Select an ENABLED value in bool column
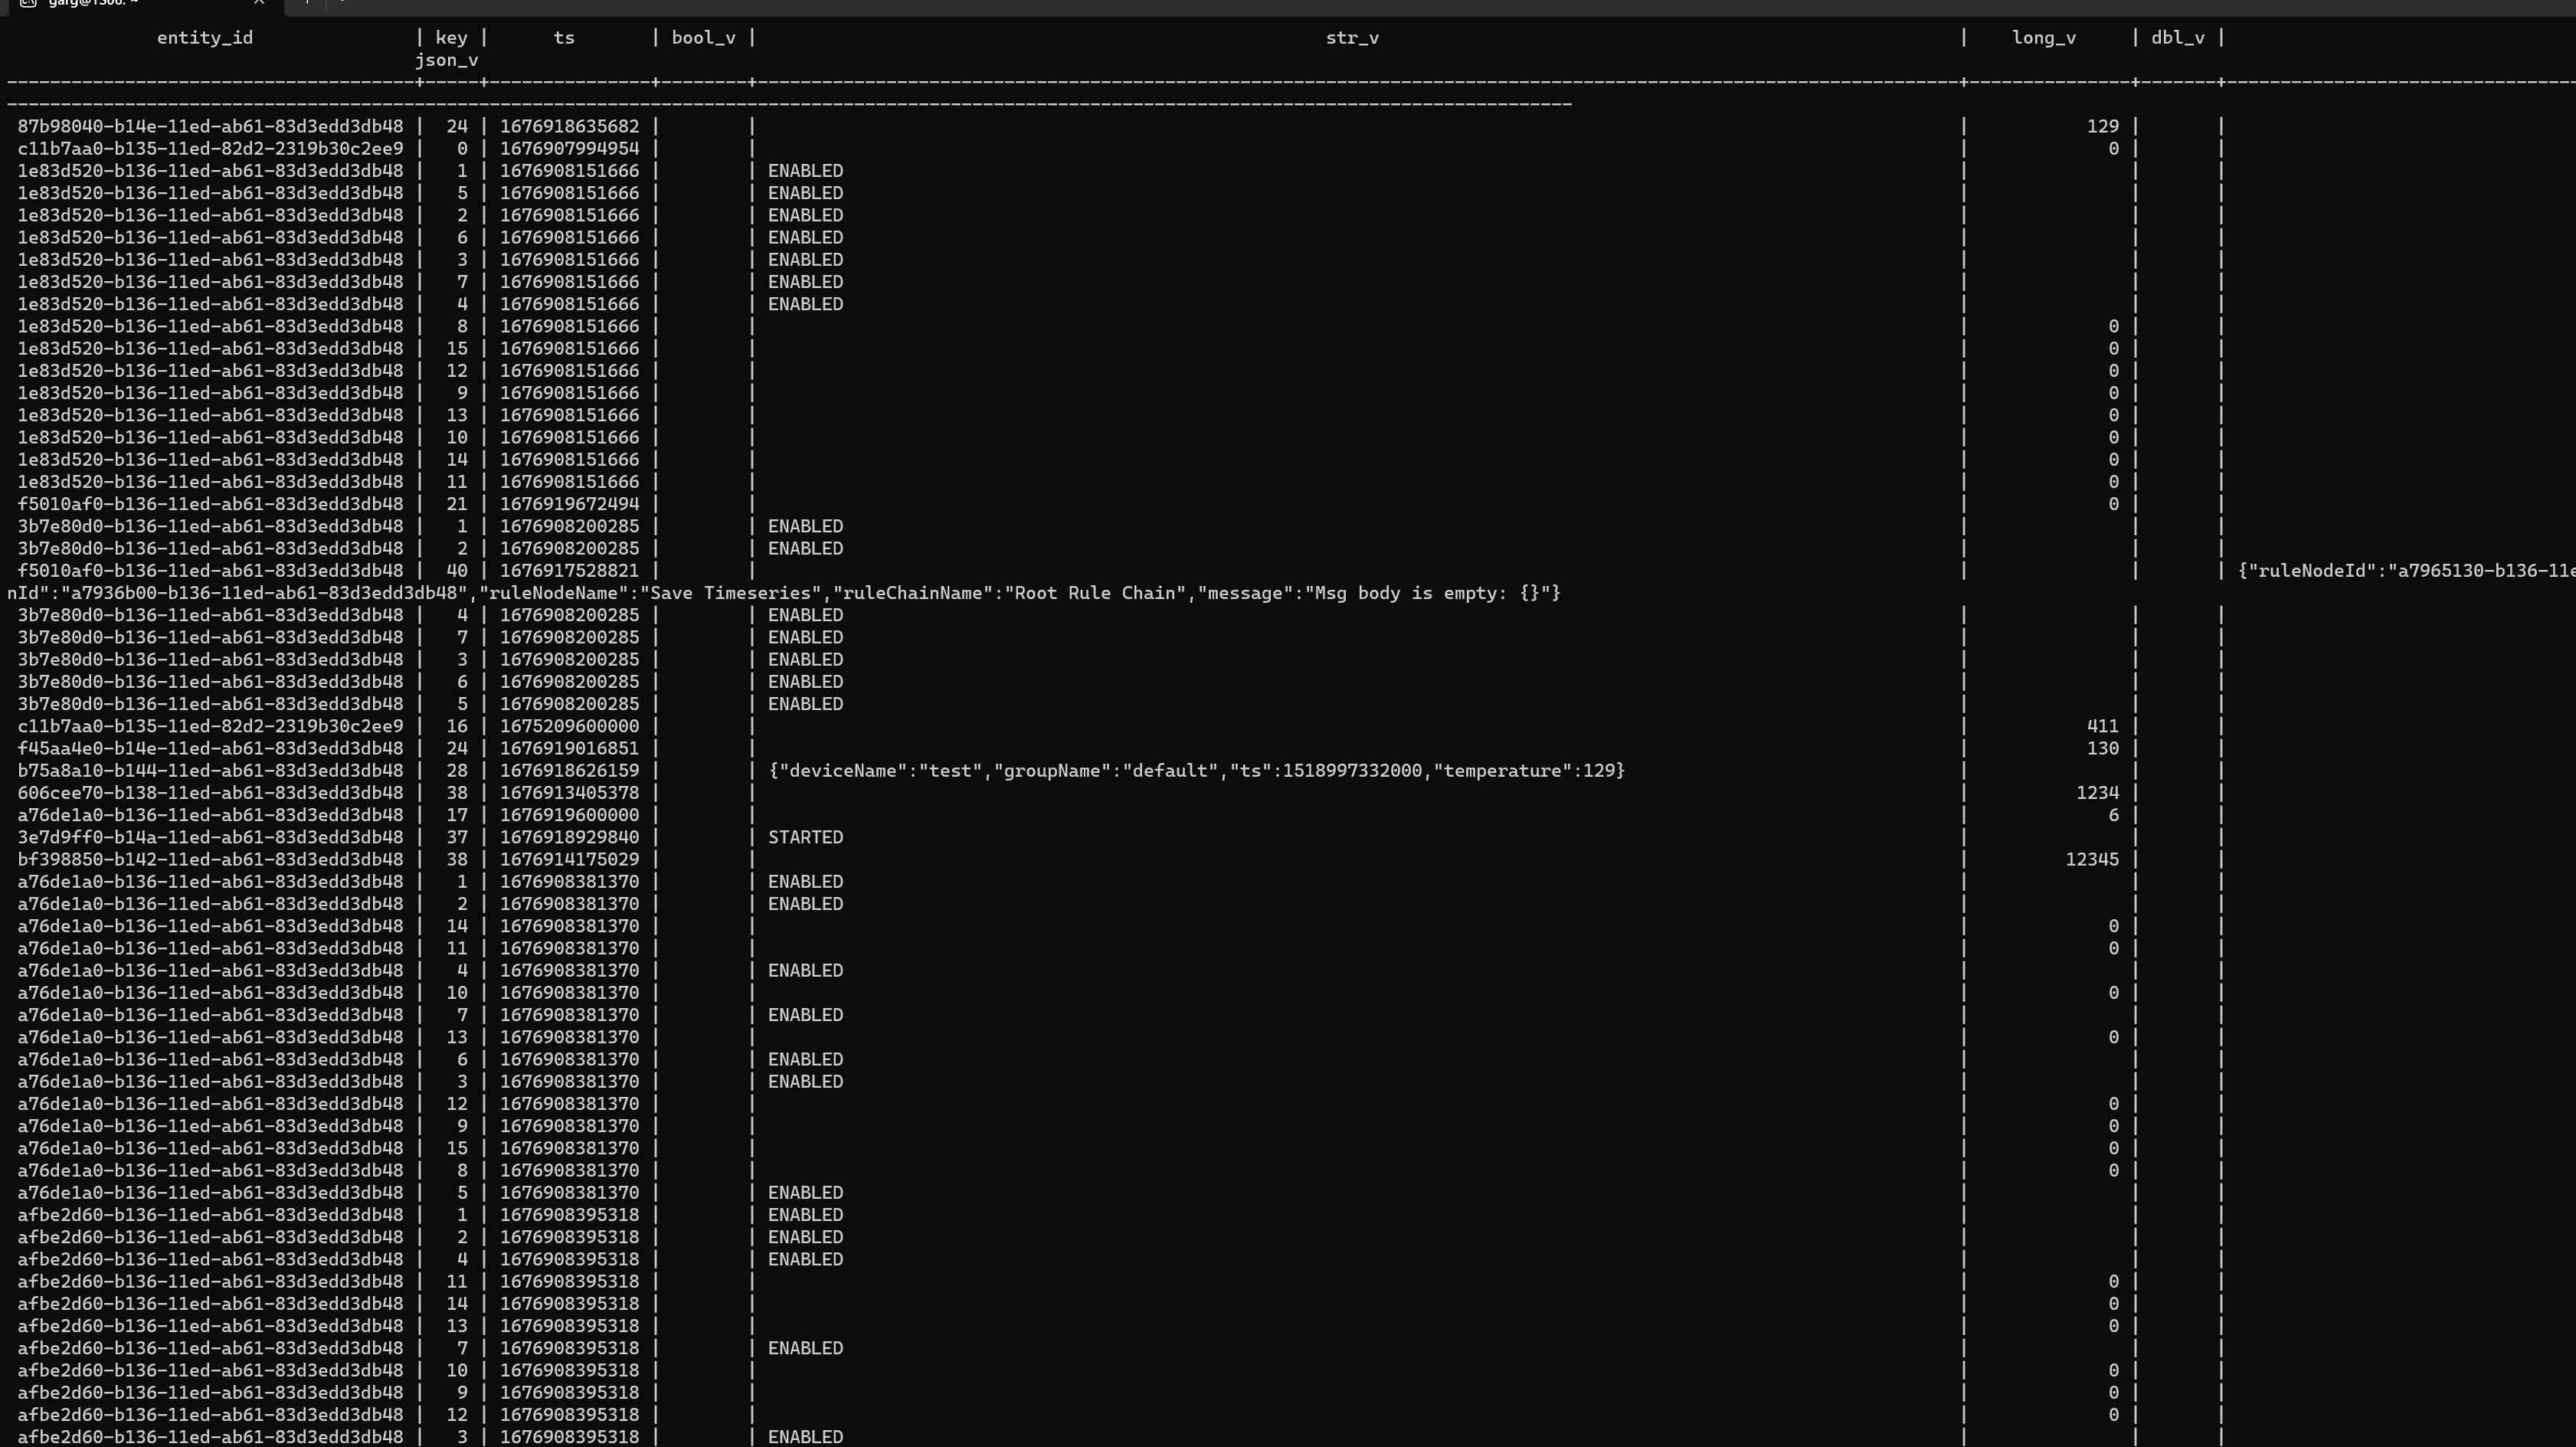Screen dimensions: 2576x1447 click(804, 170)
